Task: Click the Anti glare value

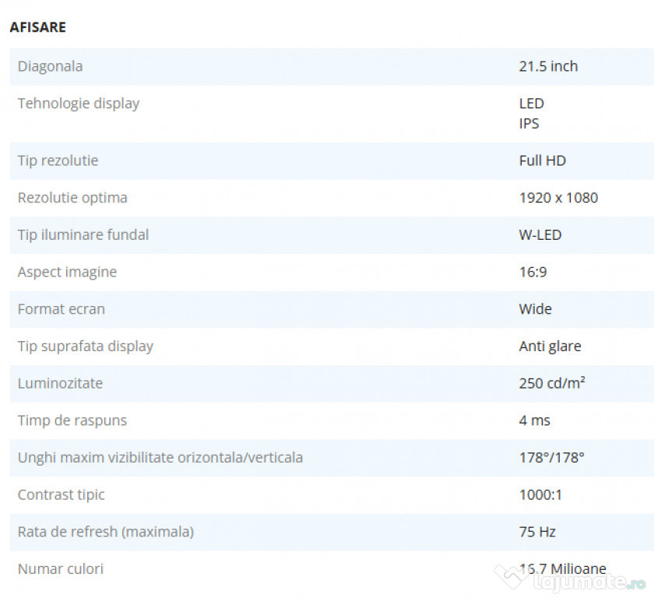Action: [x=550, y=346]
